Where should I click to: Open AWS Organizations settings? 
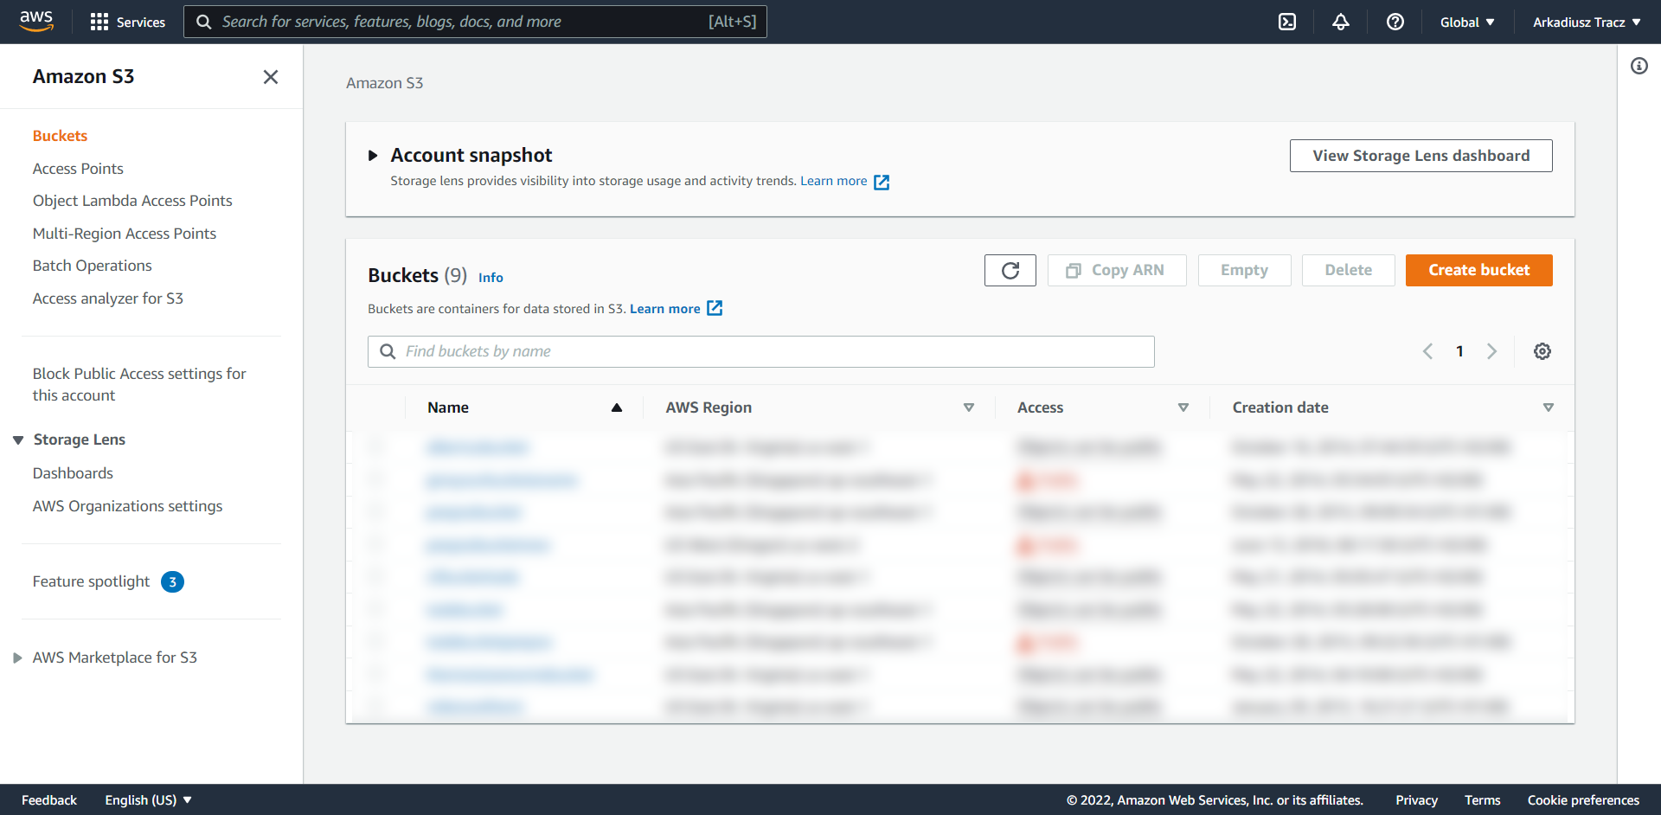click(x=127, y=506)
